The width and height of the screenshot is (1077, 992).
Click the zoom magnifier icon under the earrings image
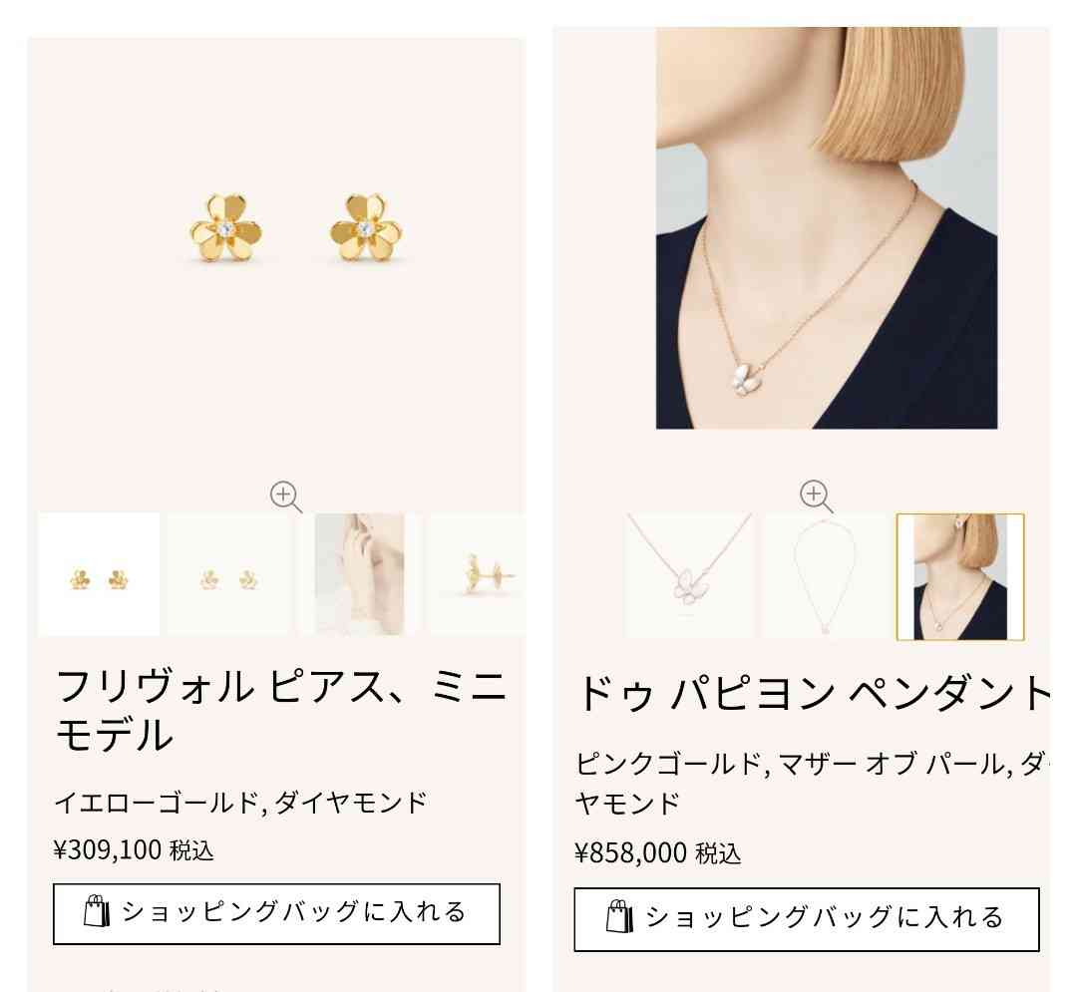[x=286, y=496]
